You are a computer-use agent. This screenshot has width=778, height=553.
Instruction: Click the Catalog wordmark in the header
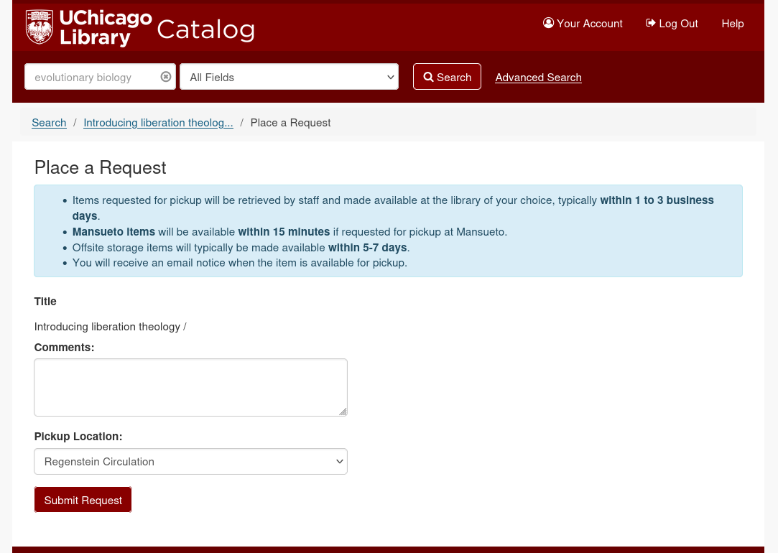point(205,29)
